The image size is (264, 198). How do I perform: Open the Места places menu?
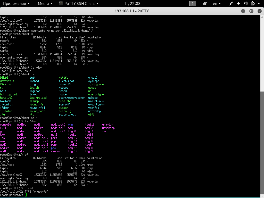pyautogui.click(x=45, y=4)
